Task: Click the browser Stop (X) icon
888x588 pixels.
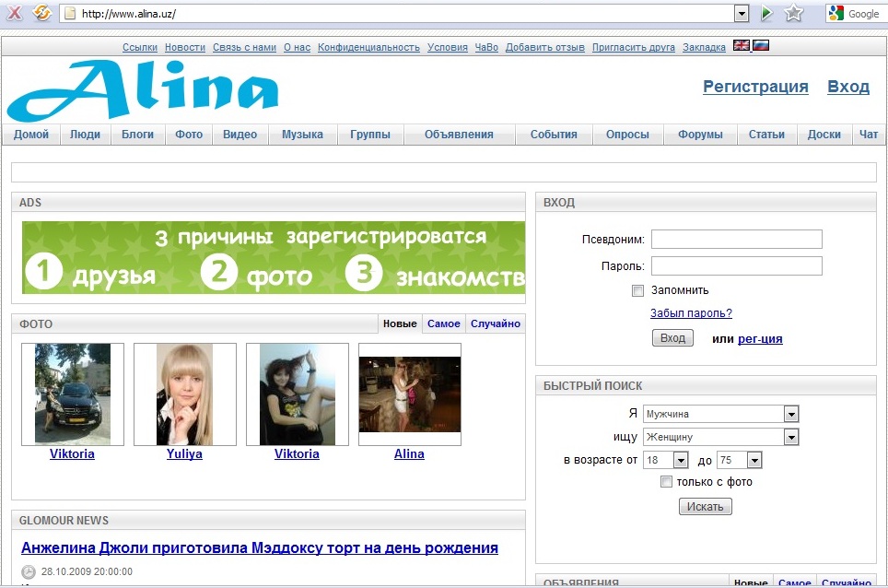Action: click(x=14, y=13)
